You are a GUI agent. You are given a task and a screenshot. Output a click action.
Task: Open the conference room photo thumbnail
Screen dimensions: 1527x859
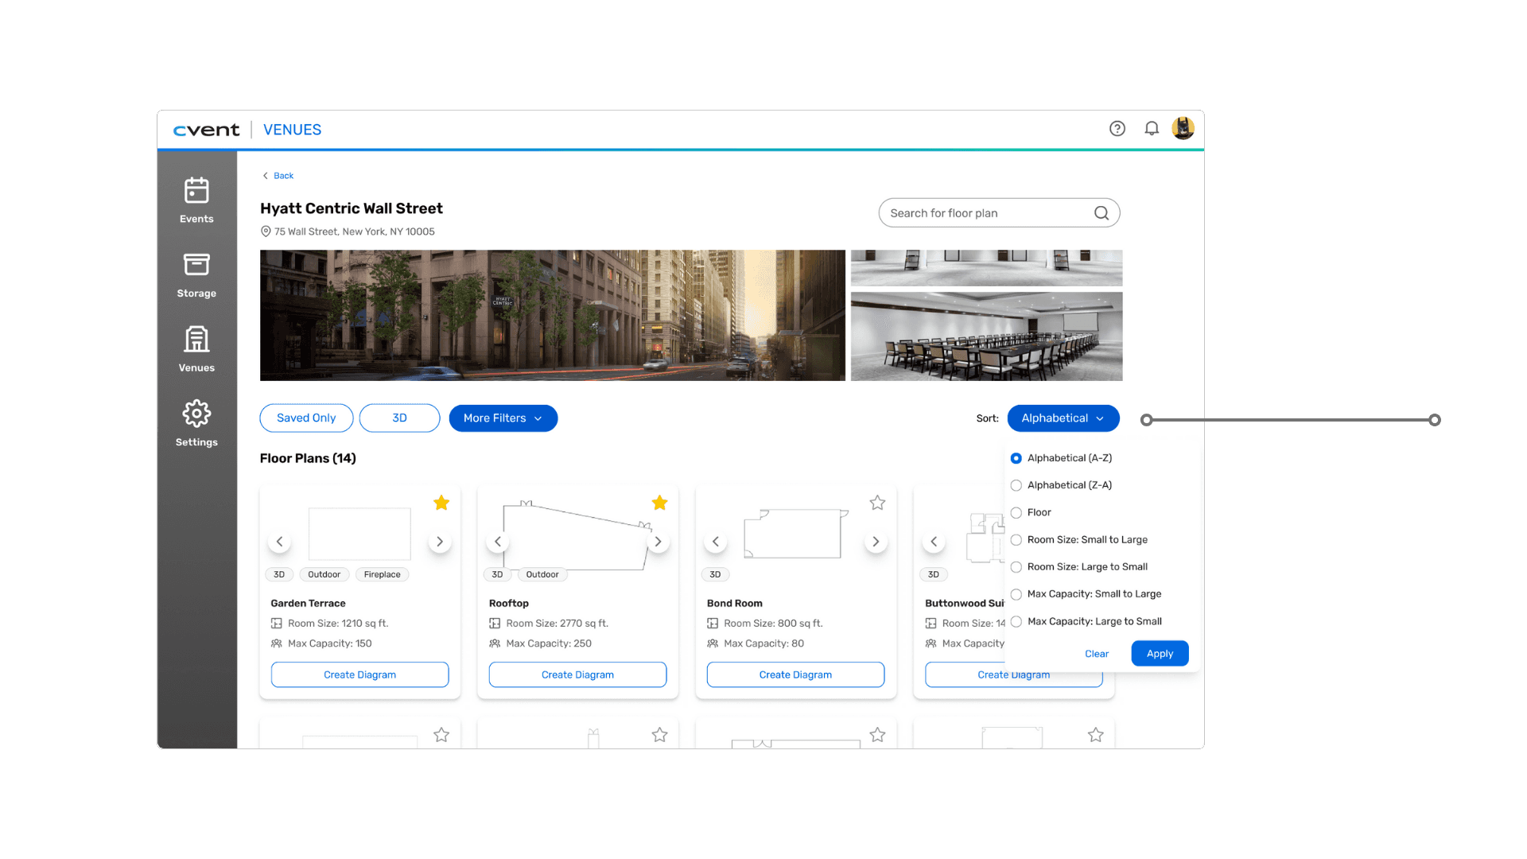pos(986,336)
